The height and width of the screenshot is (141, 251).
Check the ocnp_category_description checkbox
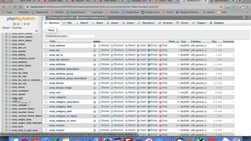click(x=46, y=102)
